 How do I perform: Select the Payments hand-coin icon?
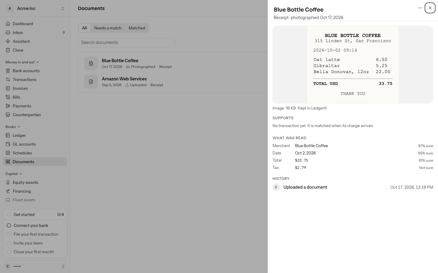pos(8,106)
